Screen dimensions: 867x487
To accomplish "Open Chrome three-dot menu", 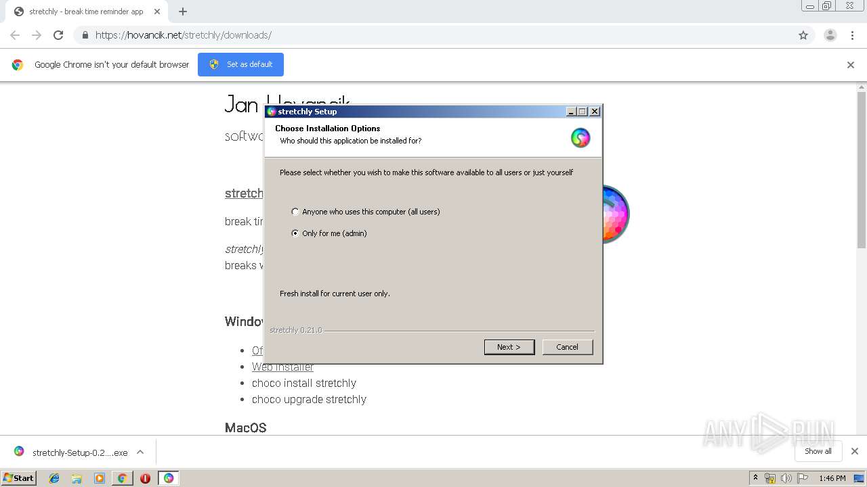I will click(853, 35).
